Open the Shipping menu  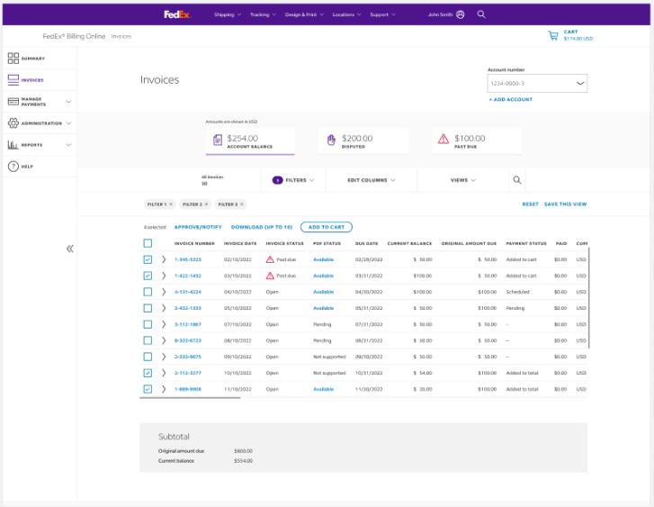[x=227, y=14]
